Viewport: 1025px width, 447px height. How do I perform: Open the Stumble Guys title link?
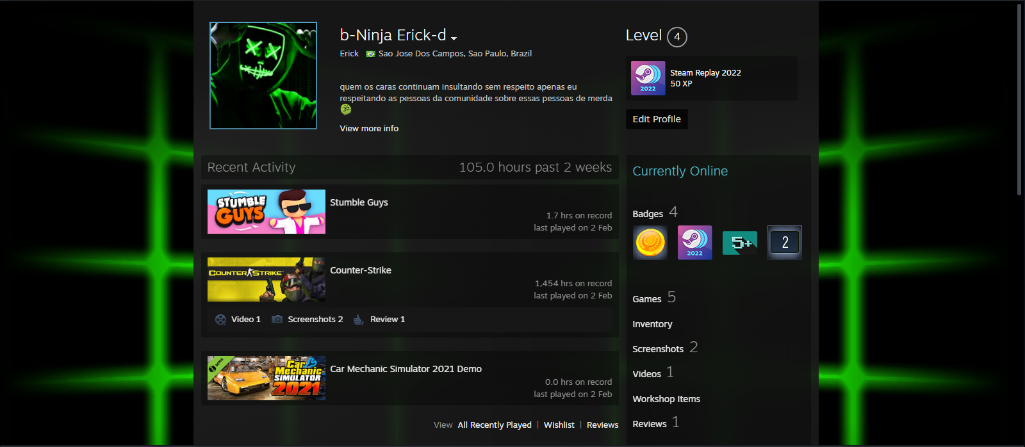pos(359,202)
